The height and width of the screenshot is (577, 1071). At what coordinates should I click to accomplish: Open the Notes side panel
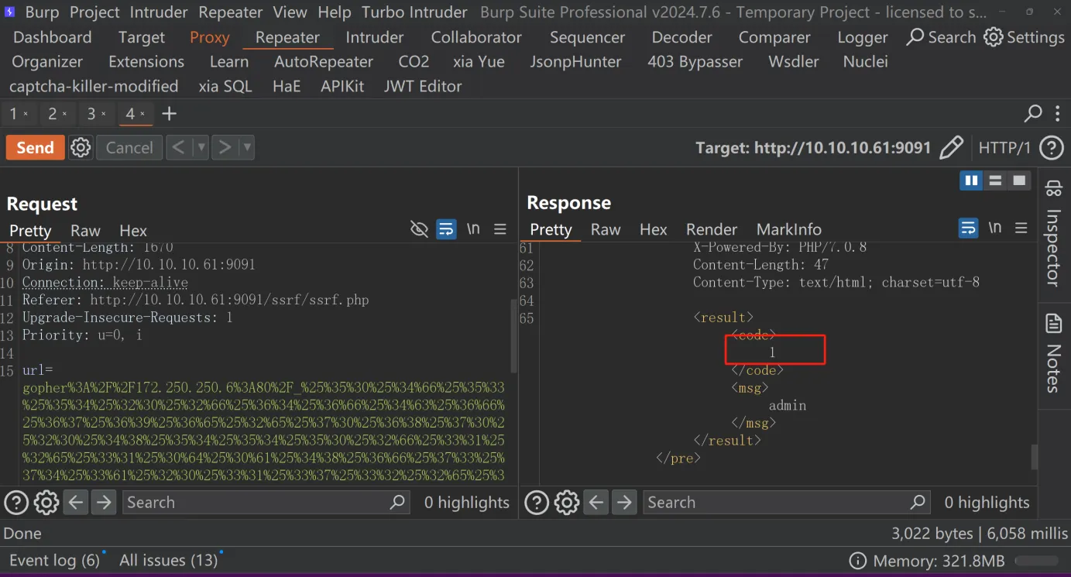coord(1053,352)
